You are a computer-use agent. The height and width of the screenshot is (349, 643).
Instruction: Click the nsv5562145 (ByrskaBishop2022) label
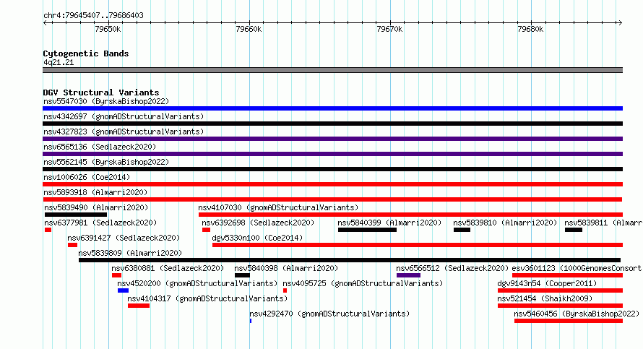(x=106, y=162)
